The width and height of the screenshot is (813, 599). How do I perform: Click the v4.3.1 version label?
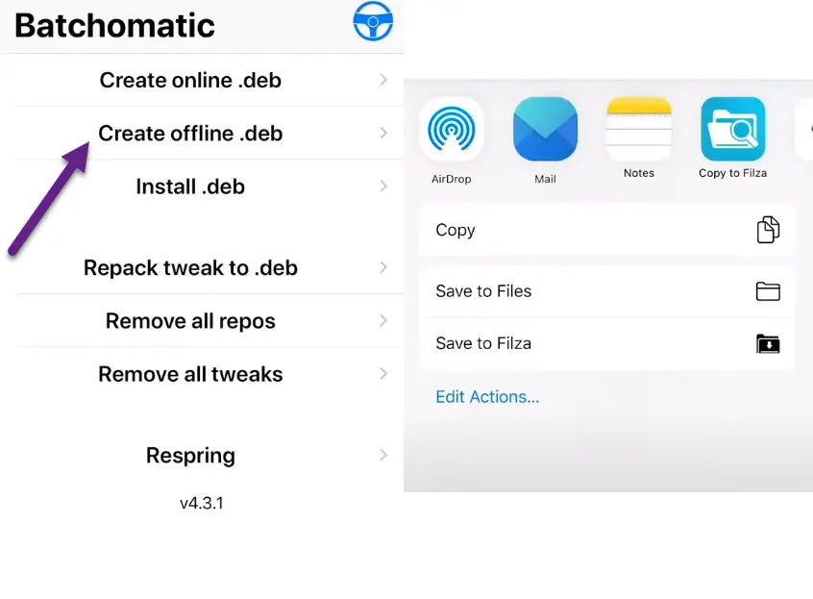[202, 503]
